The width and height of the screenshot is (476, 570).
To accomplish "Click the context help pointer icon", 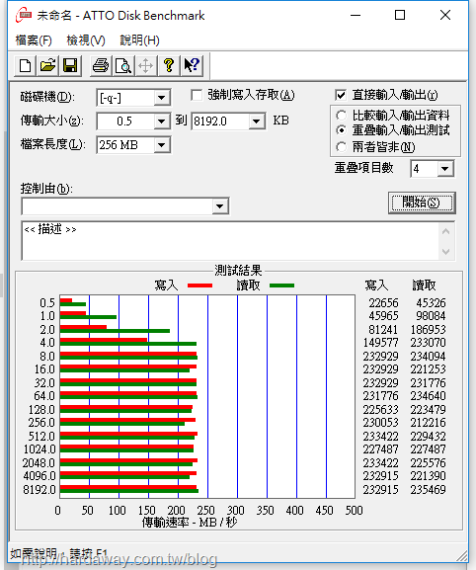I will [192, 66].
